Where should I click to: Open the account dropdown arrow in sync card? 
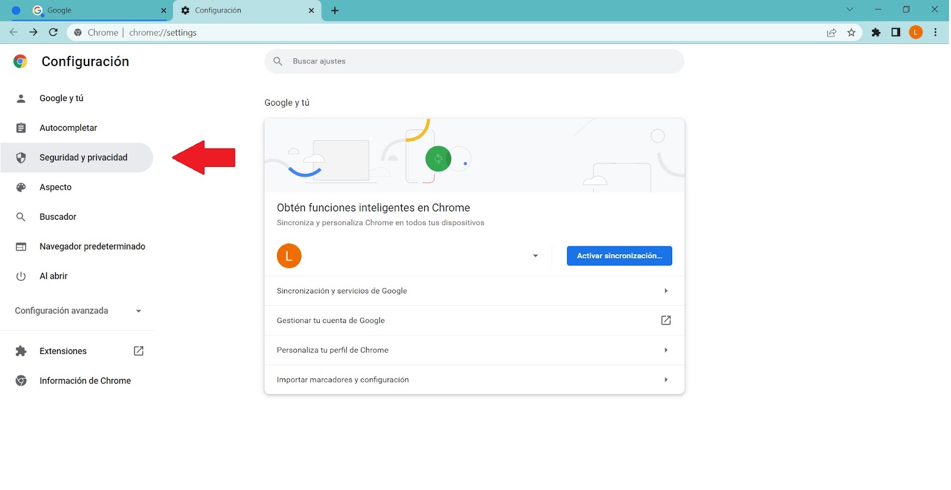pos(536,256)
